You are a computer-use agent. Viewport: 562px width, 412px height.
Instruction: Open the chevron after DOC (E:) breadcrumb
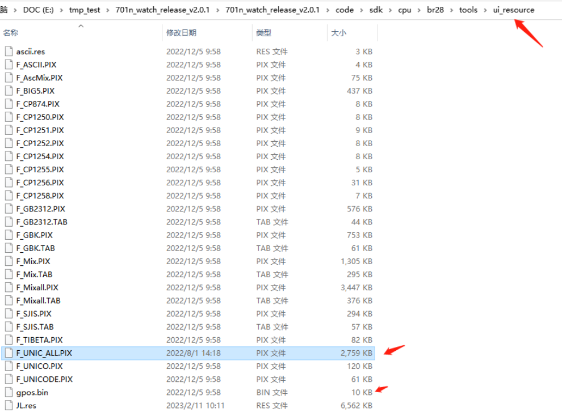pos(61,10)
